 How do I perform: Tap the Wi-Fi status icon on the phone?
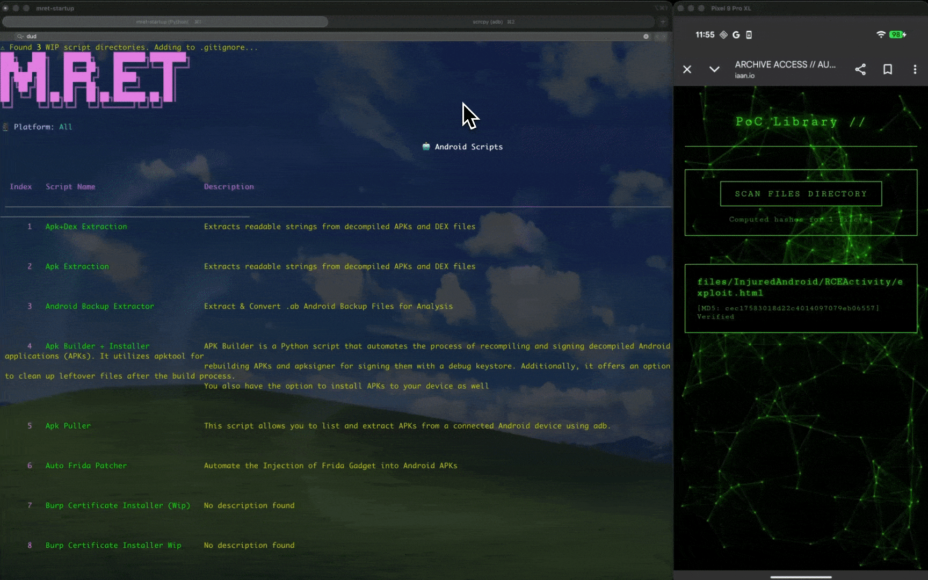pos(881,34)
